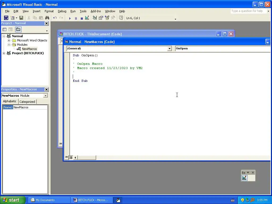Expand the Microsoft Word Objects folder
This screenshot has height=204, width=272.
[9, 40]
